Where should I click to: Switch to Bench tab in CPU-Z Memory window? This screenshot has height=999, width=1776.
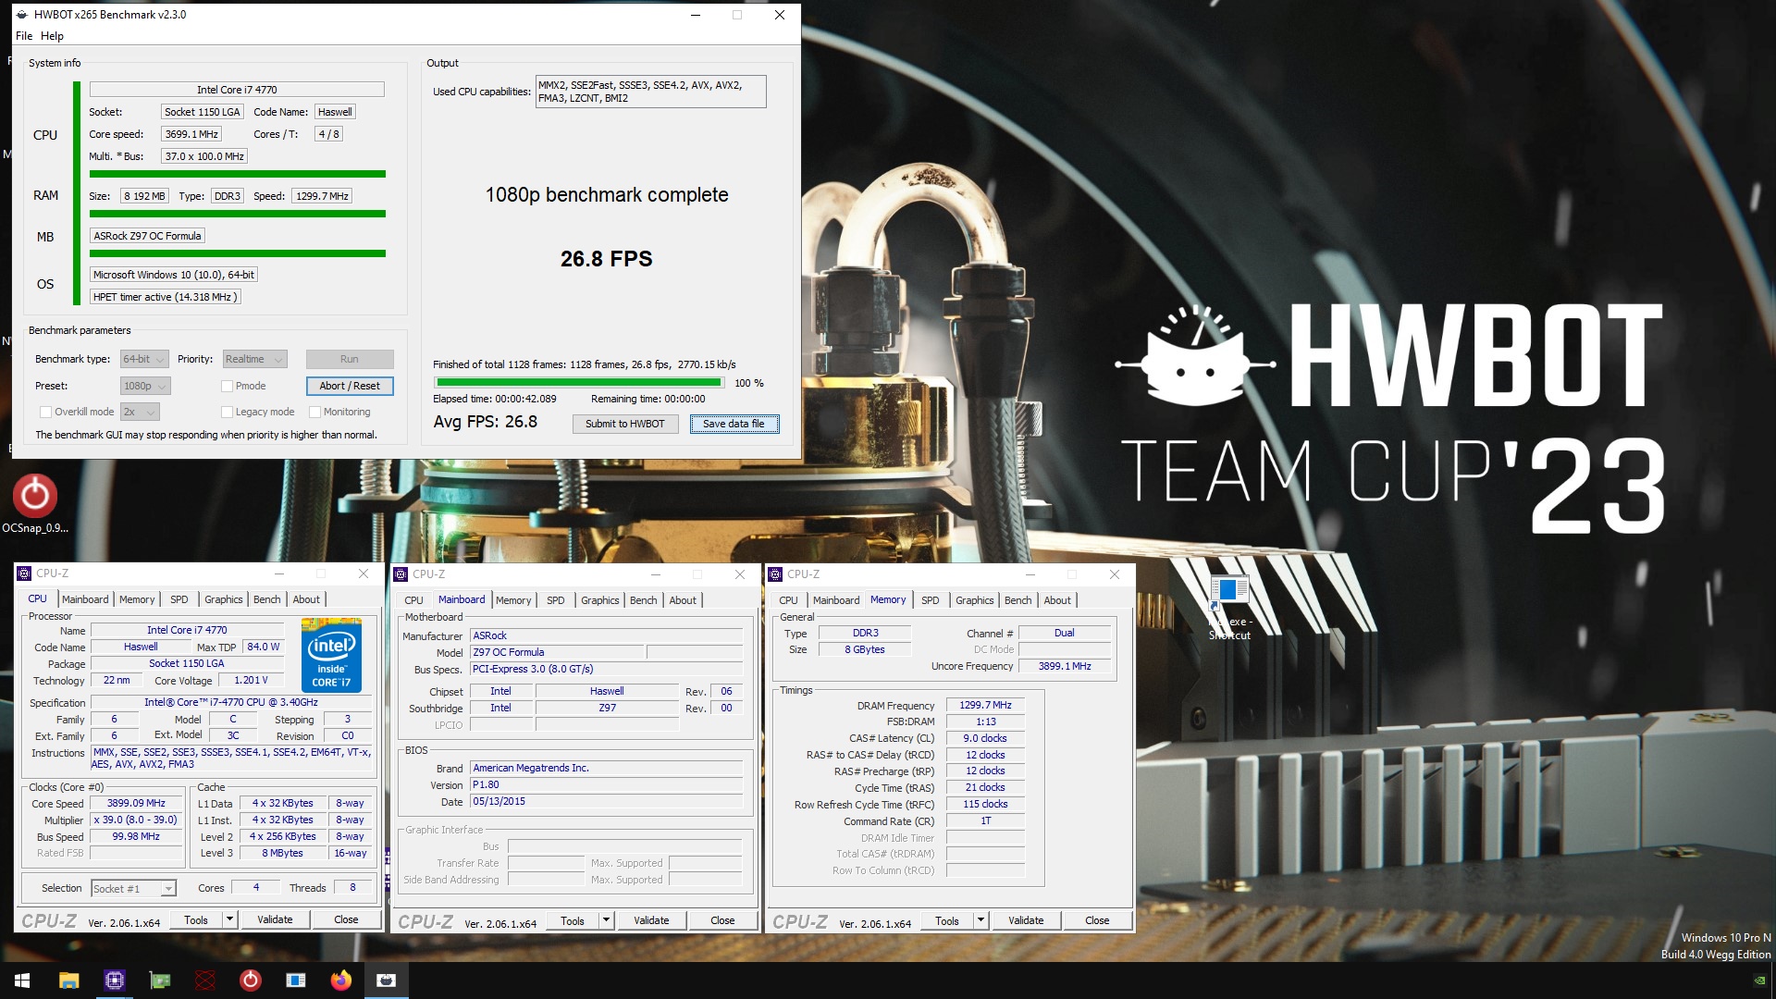tap(1017, 600)
